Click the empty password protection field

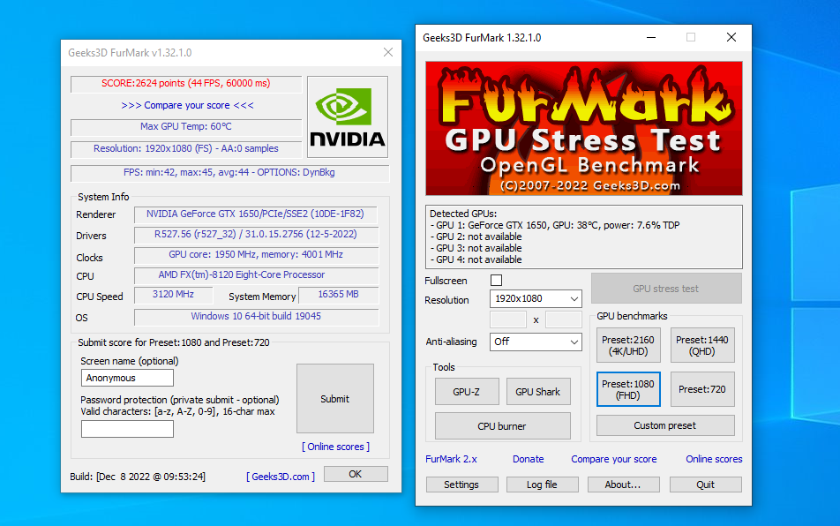tap(127, 429)
